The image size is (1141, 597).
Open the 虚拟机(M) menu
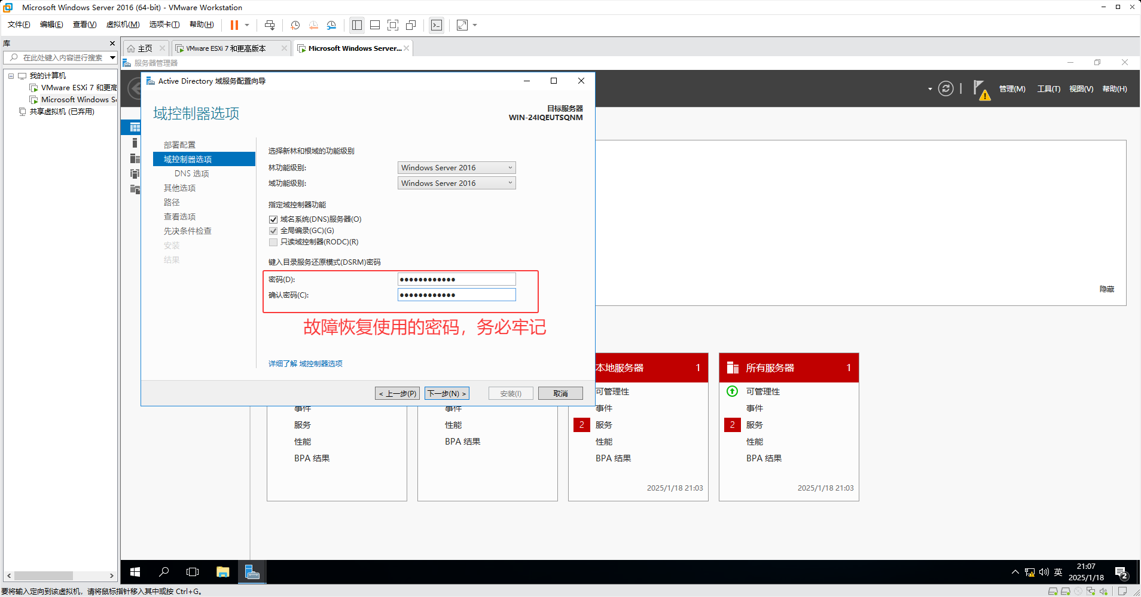point(123,25)
